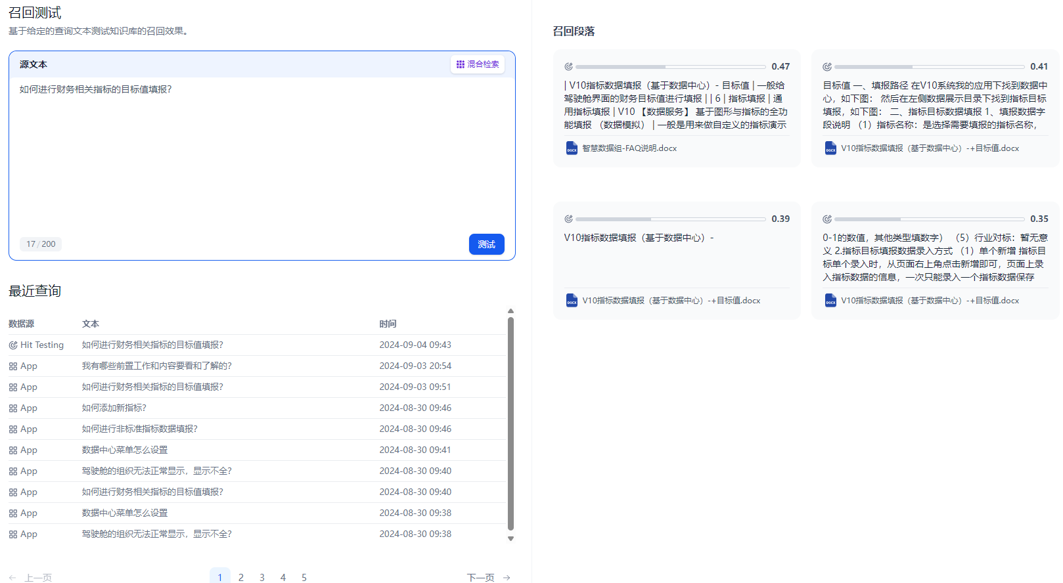Click the 数据源 column header
Screen dimensions: 1063x583
coord(22,324)
